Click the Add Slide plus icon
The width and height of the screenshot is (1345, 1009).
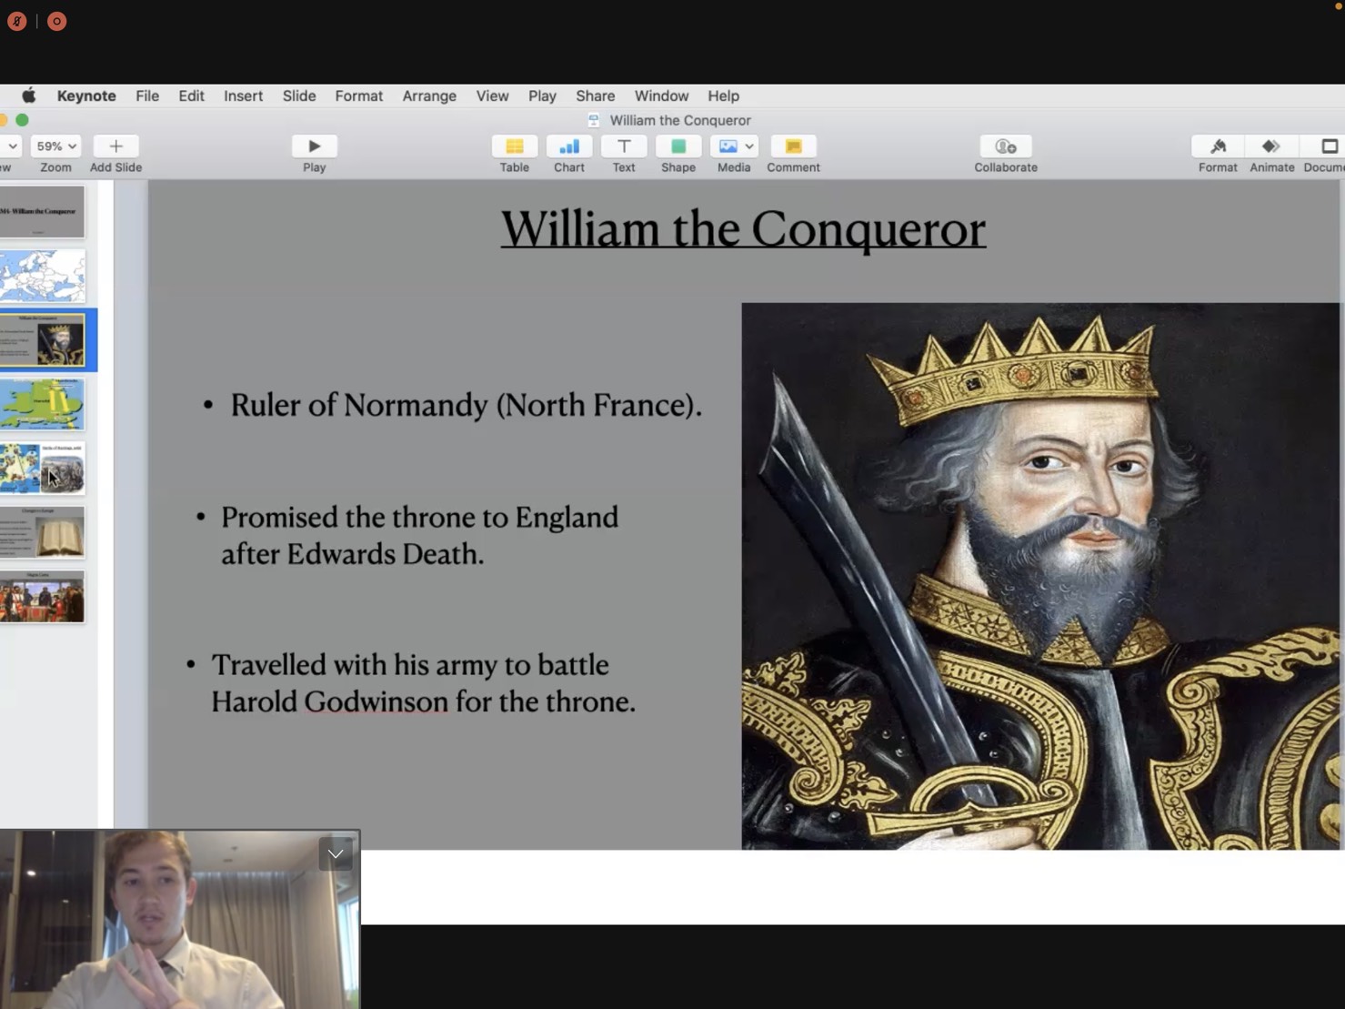115,146
